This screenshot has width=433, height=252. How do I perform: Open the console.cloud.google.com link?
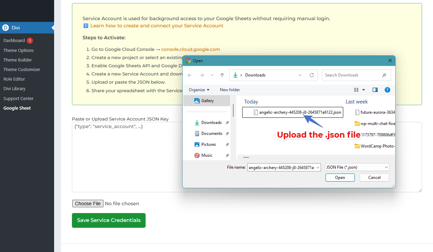(190, 49)
